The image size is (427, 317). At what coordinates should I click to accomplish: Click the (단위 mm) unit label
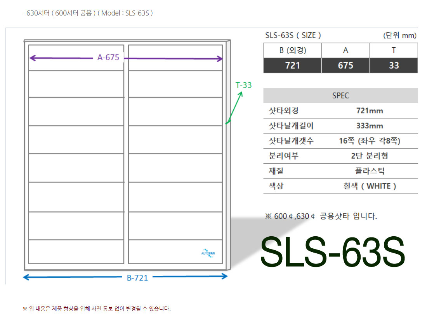pos(399,35)
